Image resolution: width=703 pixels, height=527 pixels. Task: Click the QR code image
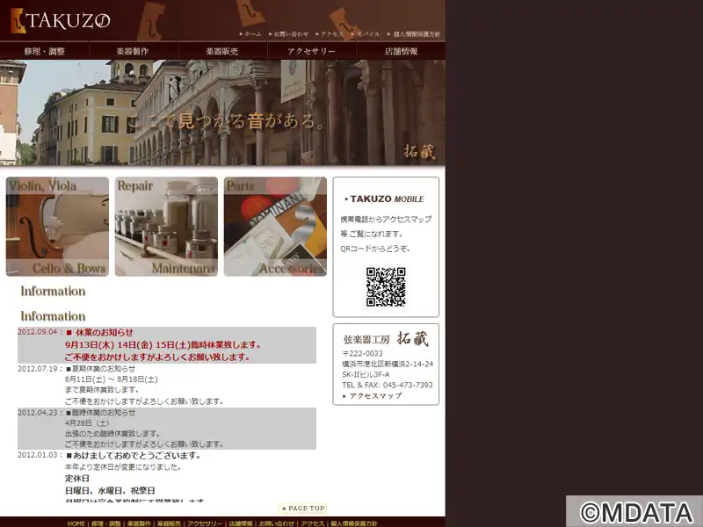(x=386, y=287)
